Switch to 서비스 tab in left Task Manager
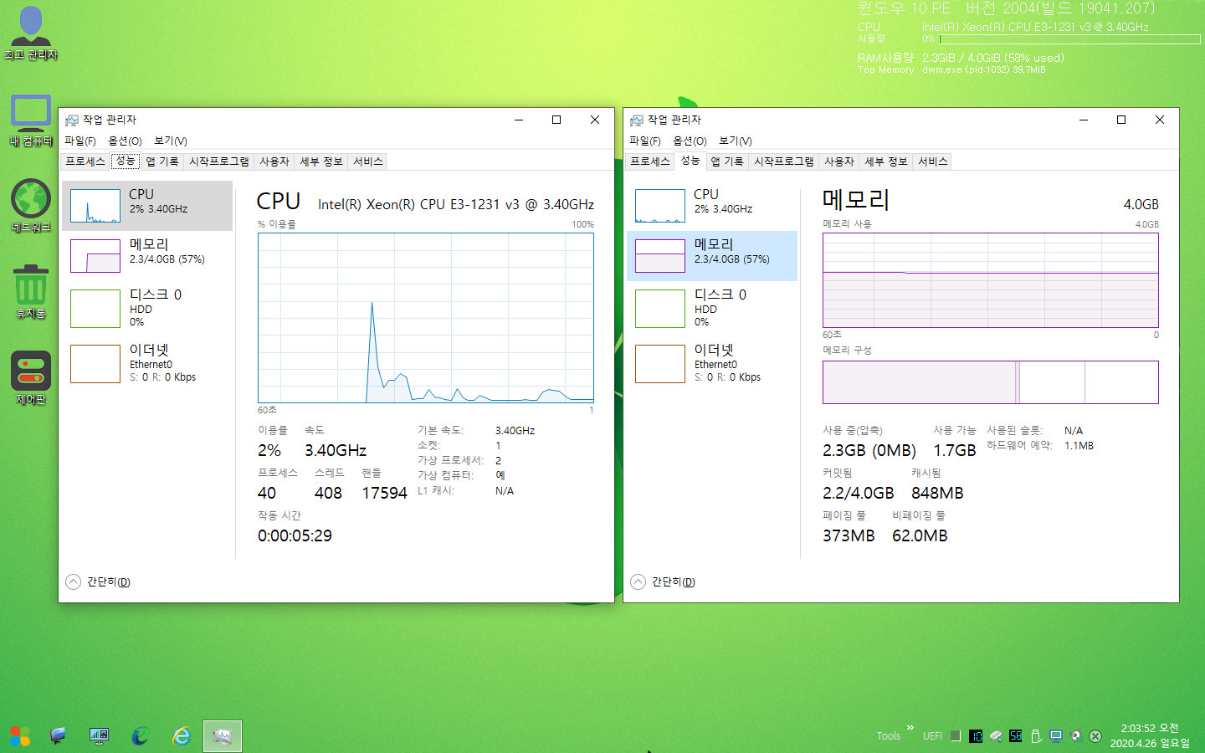The image size is (1205, 753). coord(368,161)
